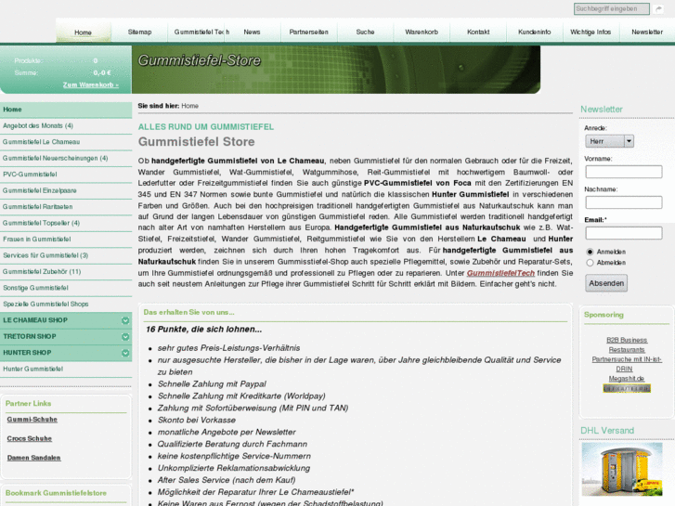The width and height of the screenshot is (675, 506).
Task: Open Partnerseiten tab
Action: 308,32
